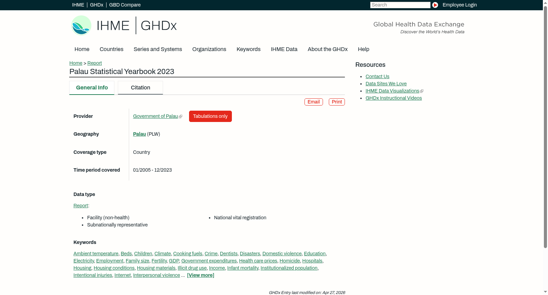Click the Report breadcrumb link
Image resolution: width=548 pixels, height=295 pixels.
click(95, 63)
